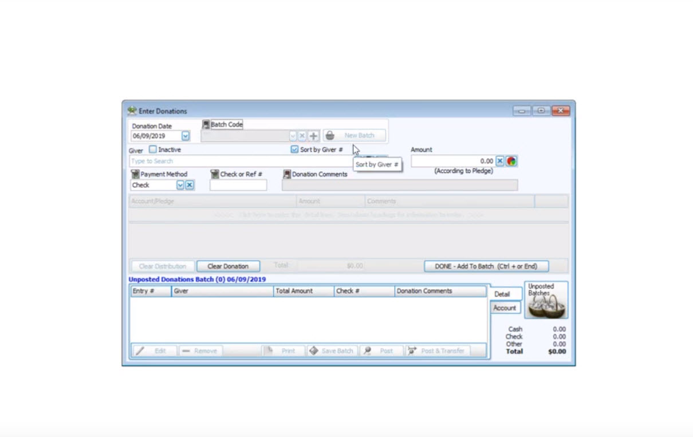Select the Detail tab
Viewport: 693px width, 437px height.
[x=502, y=294]
